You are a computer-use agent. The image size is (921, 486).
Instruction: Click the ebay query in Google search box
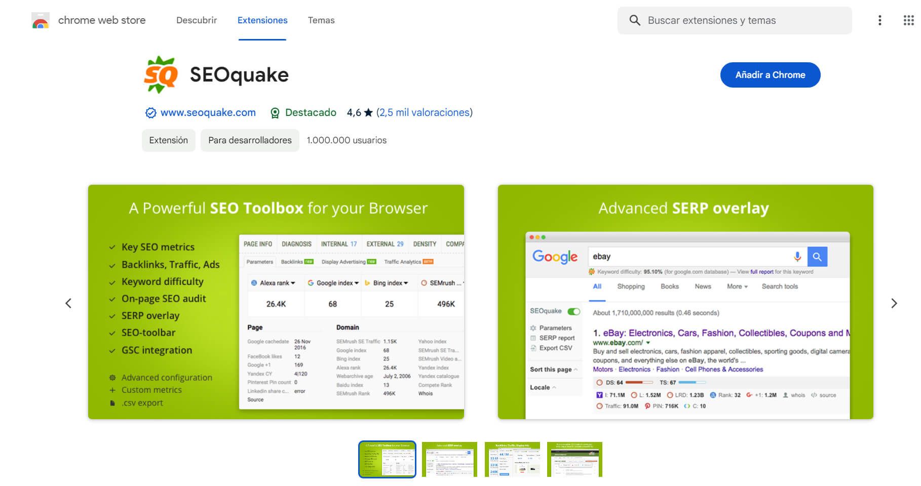coord(601,257)
